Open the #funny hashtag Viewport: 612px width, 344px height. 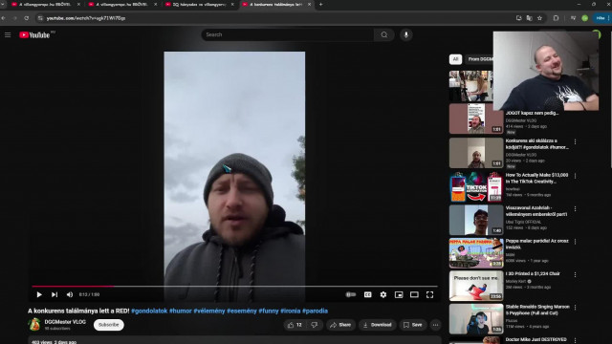point(269,311)
